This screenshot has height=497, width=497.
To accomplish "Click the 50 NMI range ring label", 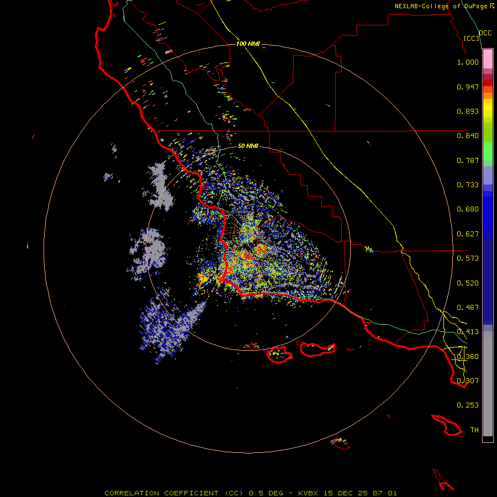I will click(248, 146).
